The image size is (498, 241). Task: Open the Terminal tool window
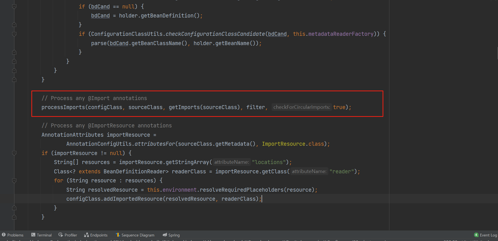pos(41,235)
